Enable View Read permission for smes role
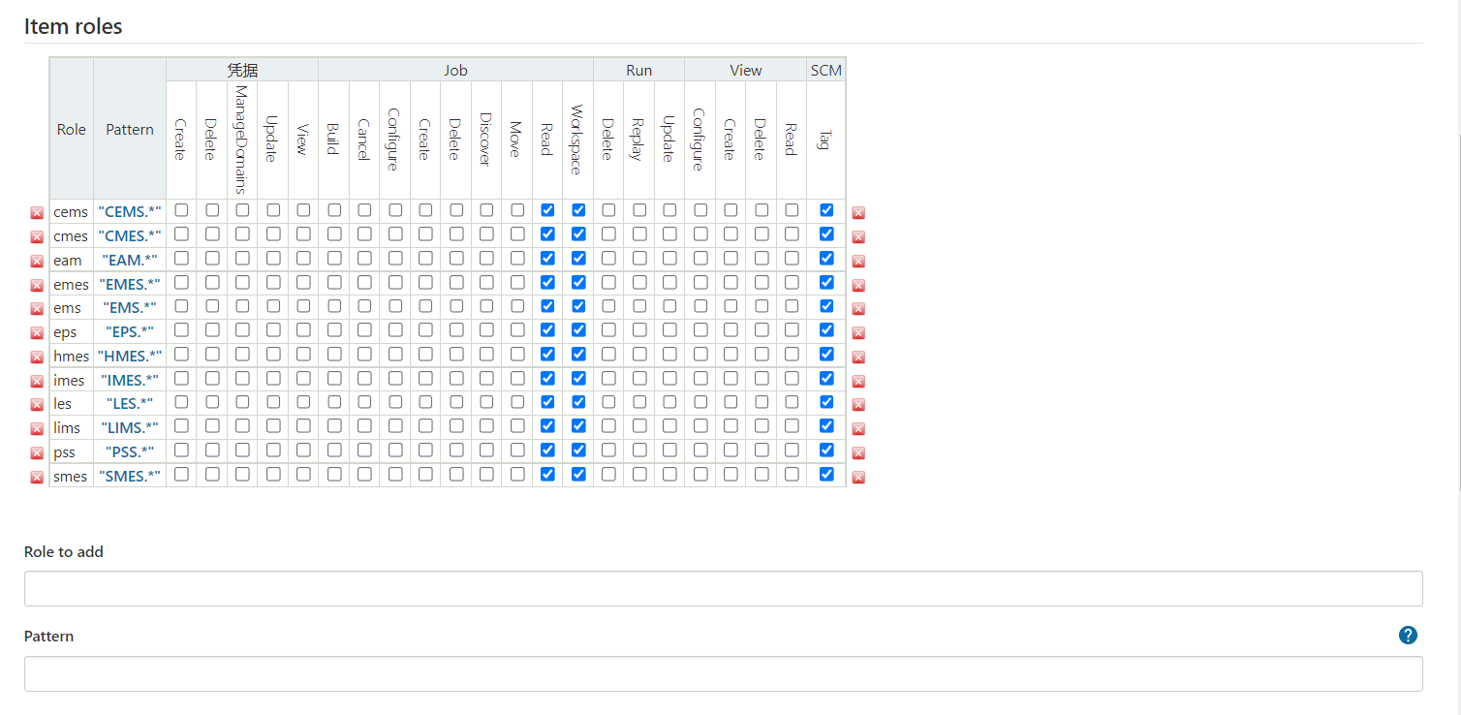The width and height of the screenshot is (1461, 715). point(792,474)
